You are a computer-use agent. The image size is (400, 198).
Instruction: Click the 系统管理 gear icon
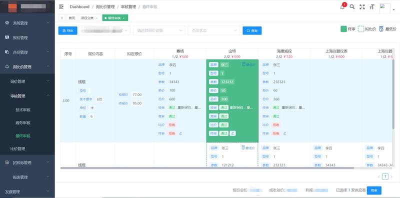point(7,23)
